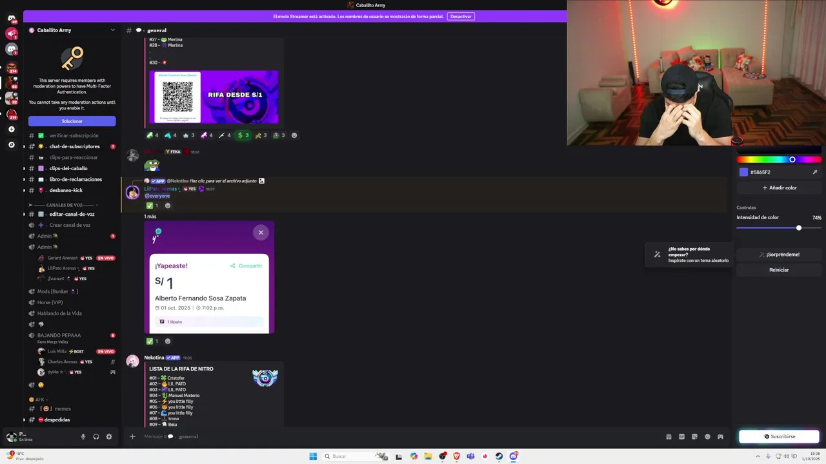Open Steam from the taskbar
826x464 pixels.
point(499,456)
